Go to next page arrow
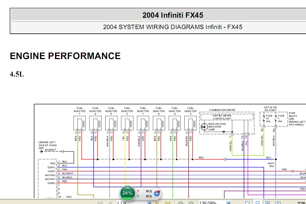The width and height of the screenshot is (306, 204). click(157, 203)
